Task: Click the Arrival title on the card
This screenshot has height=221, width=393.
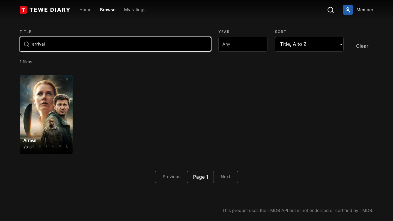Action: click(30, 140)
